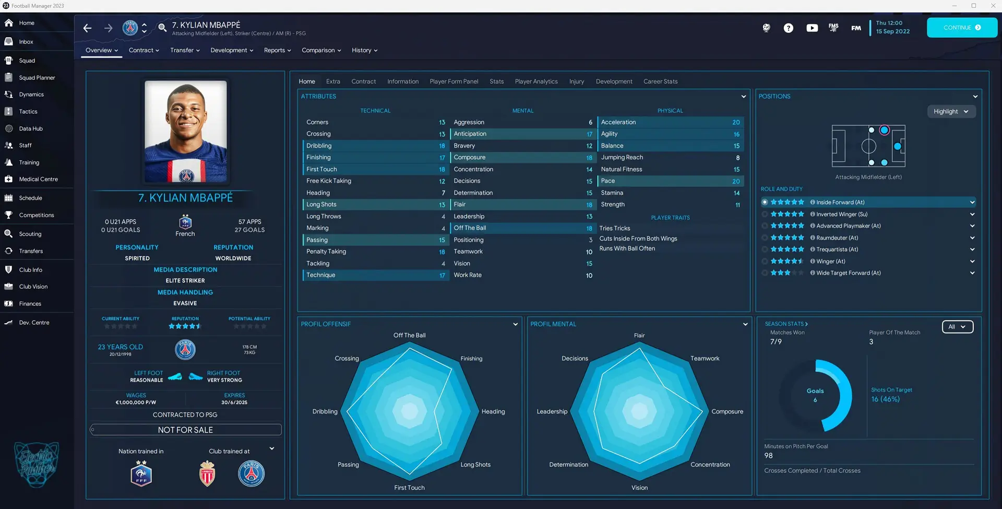Open Staff sidebar icon
The width and height of the screenshot is (1002, 509).
click(9, 146)
